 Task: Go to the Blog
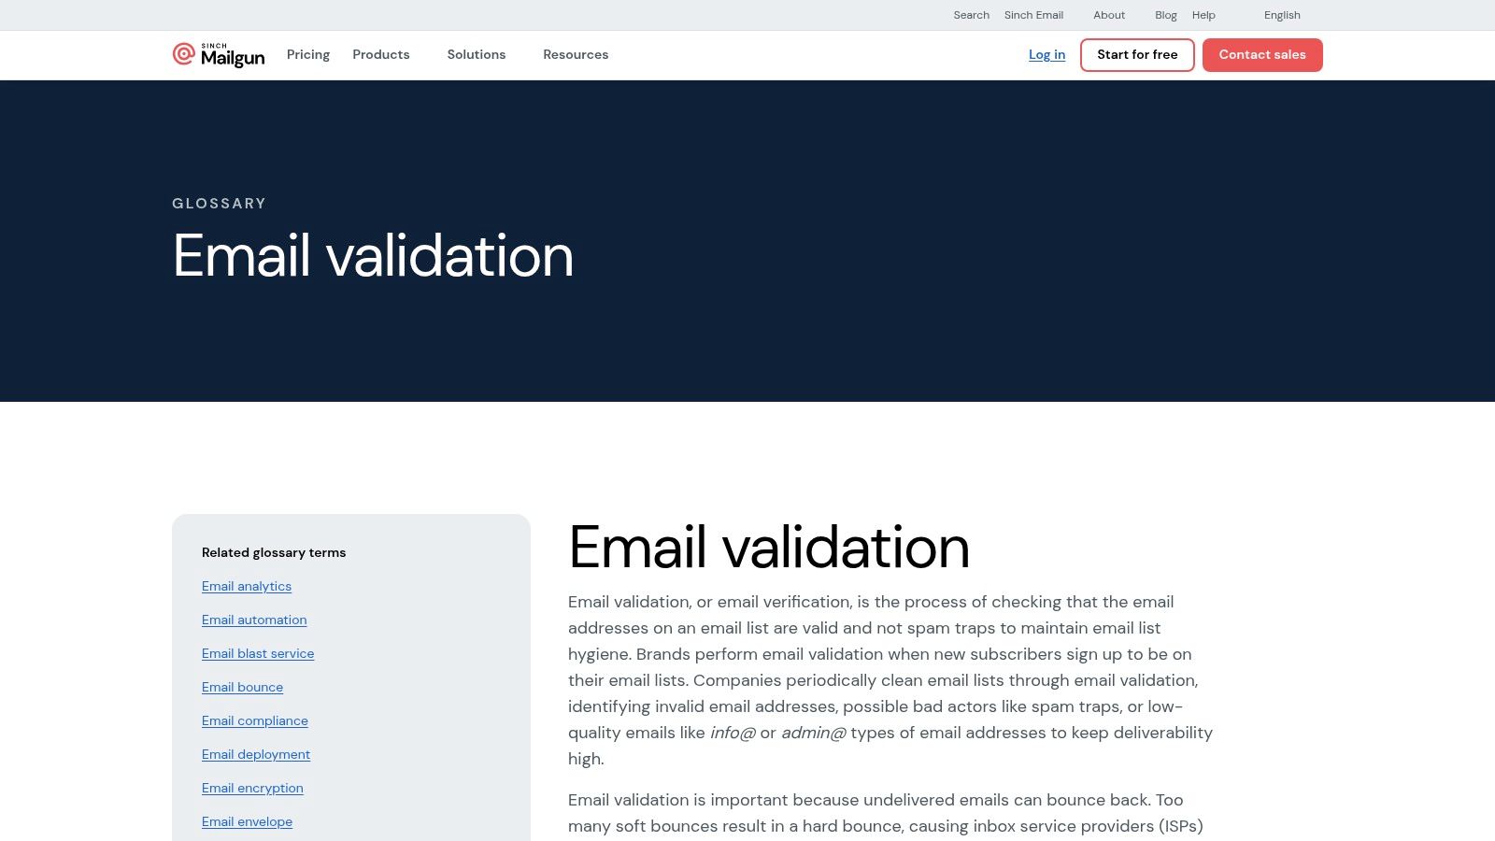(1165, 15)
